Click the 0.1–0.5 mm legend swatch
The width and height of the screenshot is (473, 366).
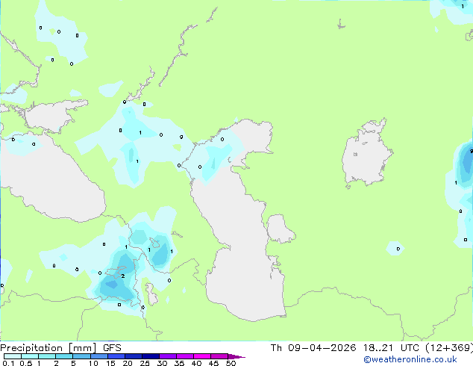[13, 356]
